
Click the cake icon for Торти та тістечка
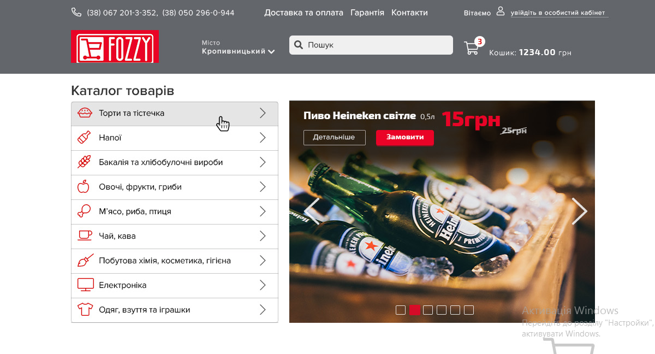point(85,113)
